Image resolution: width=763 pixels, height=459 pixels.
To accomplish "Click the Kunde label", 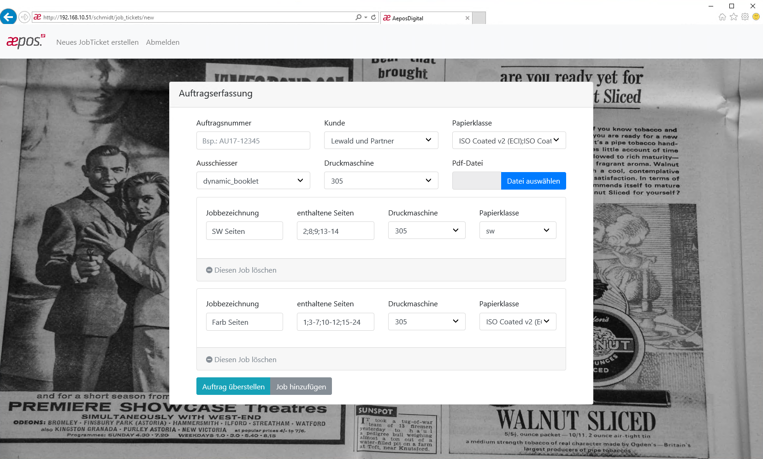I will tap(335, 123).
